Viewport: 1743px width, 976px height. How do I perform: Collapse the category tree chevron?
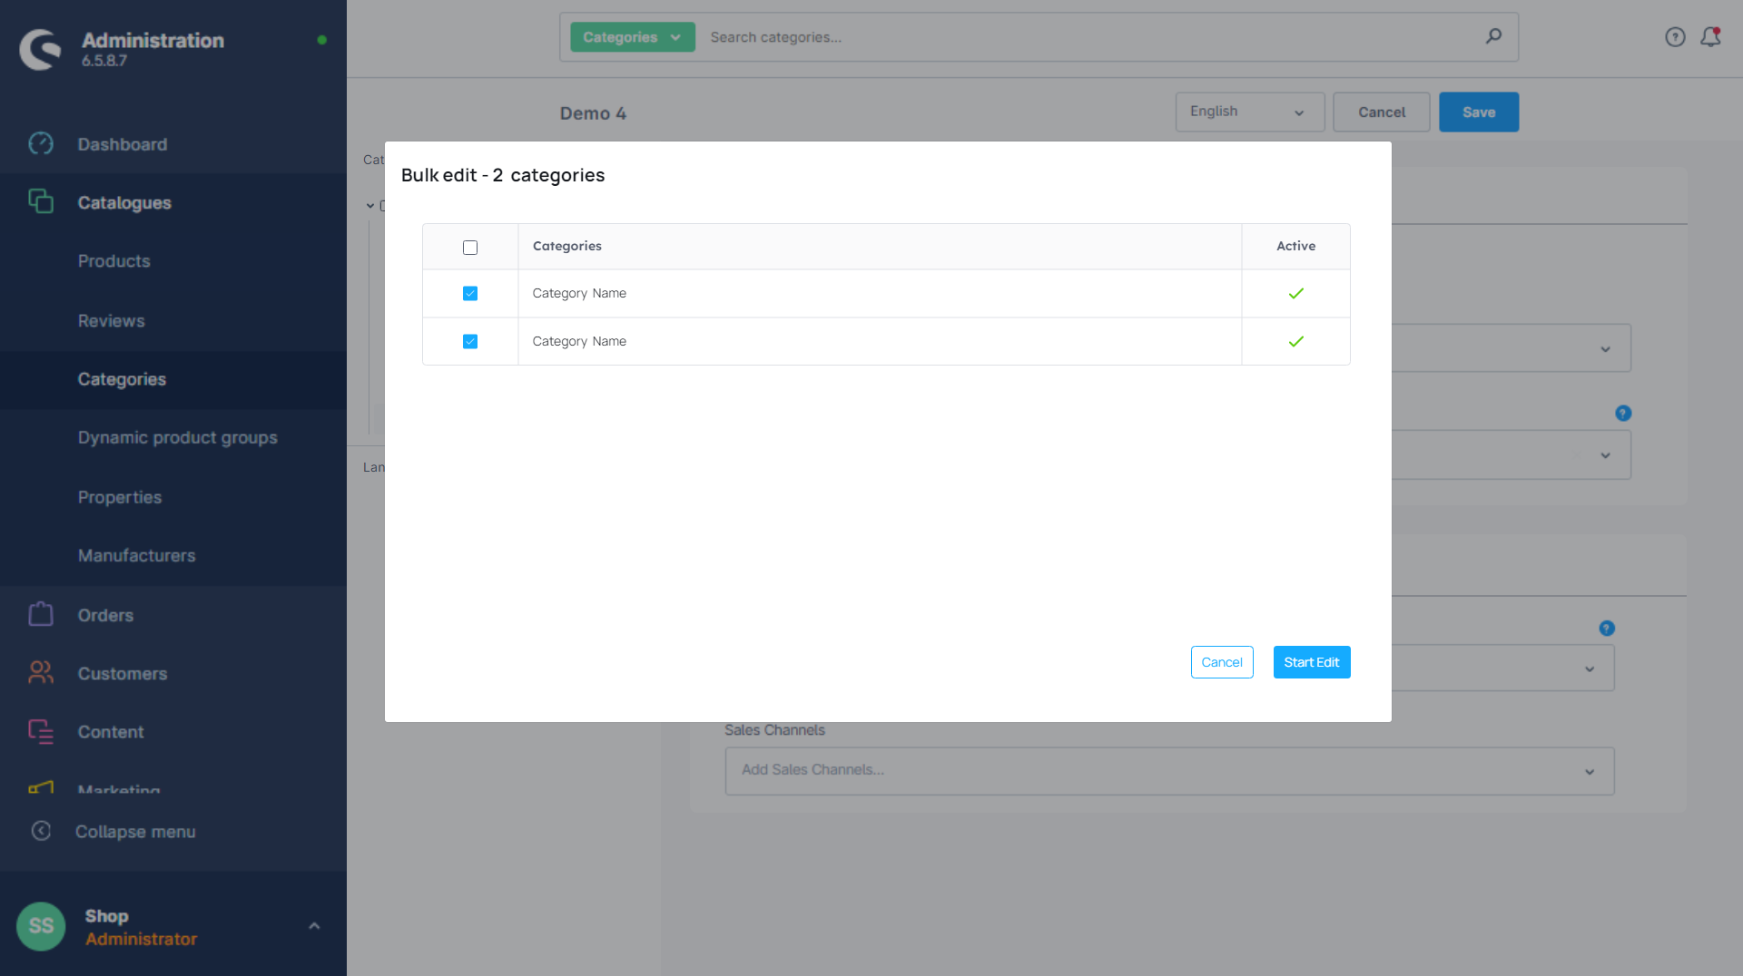point(370,206)
